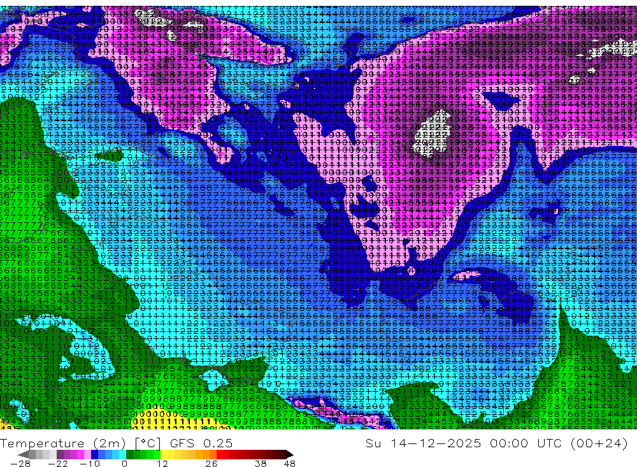Click the "GFS 0.25" model label
The width and height of the screenshot is (637, 467).
[x=201, y=443]
